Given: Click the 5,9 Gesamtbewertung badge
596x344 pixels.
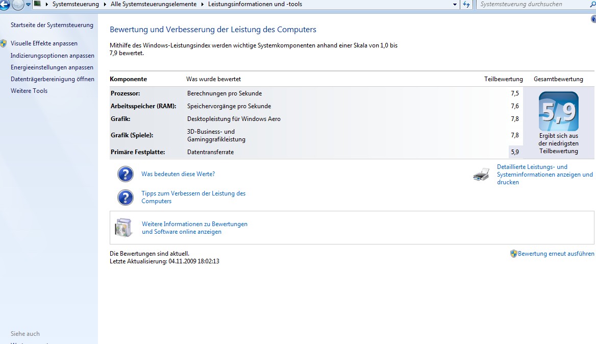Looking at the screenshot, I should coord(558,111).
